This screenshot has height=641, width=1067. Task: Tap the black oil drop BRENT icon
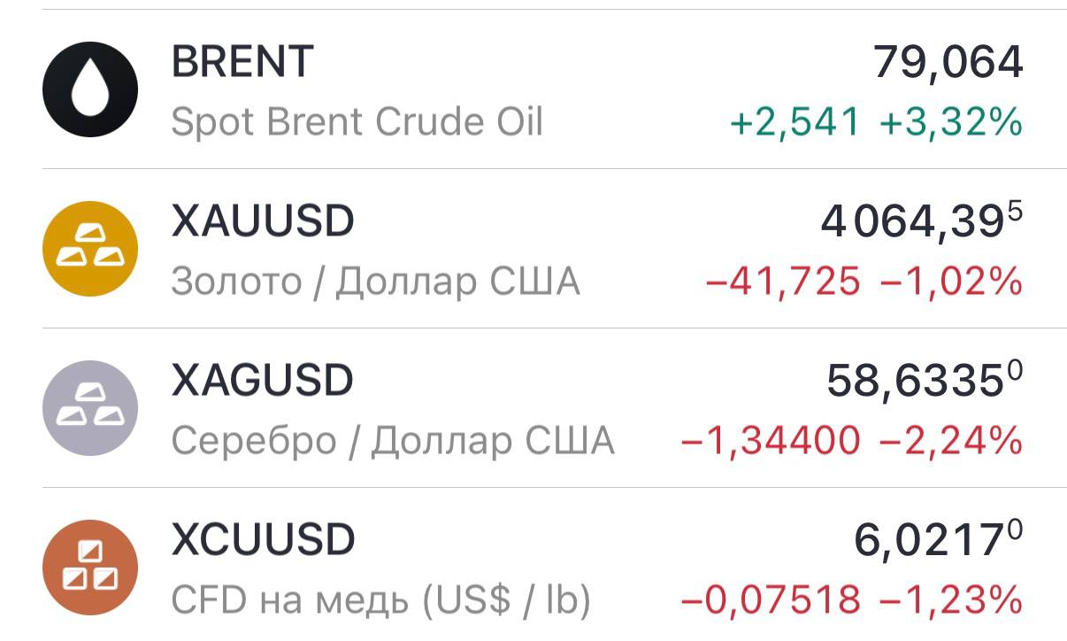click(90, 89)
